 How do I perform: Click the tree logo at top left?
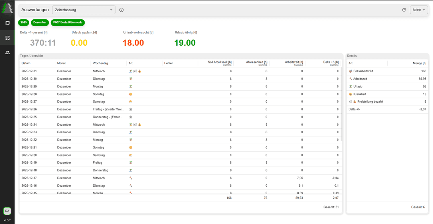pyautogui.click(x=7, y=8)
